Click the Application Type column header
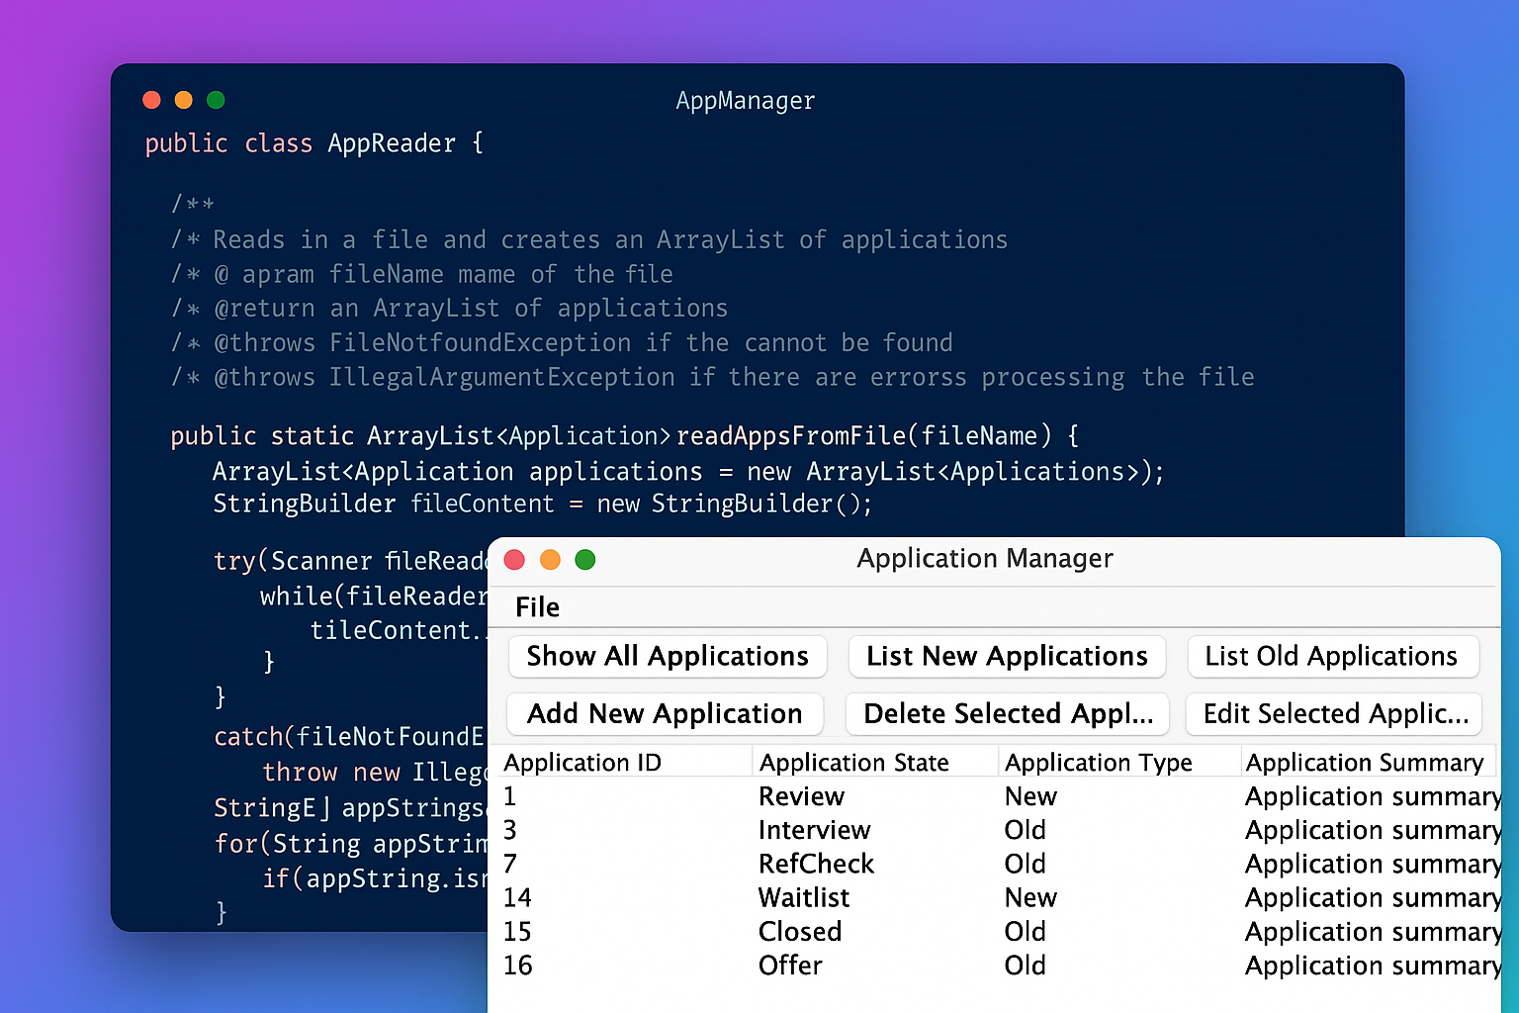Viewport: 1519px width, 1013px height. coord(1098,763)
